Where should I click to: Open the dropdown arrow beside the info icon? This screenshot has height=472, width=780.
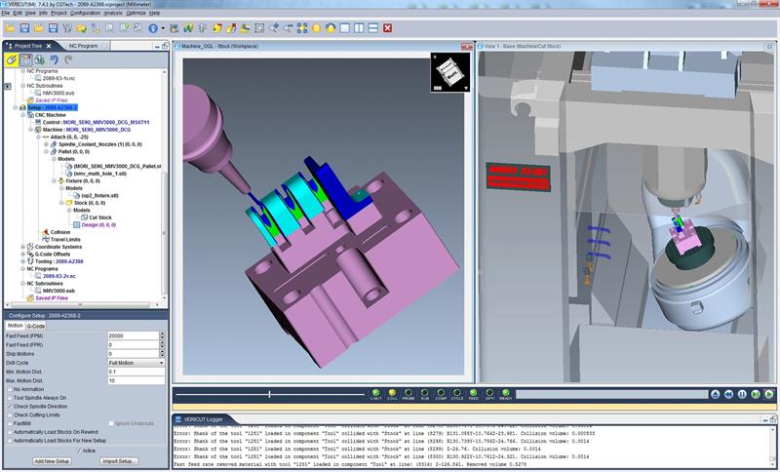click(x=163, y=29)
